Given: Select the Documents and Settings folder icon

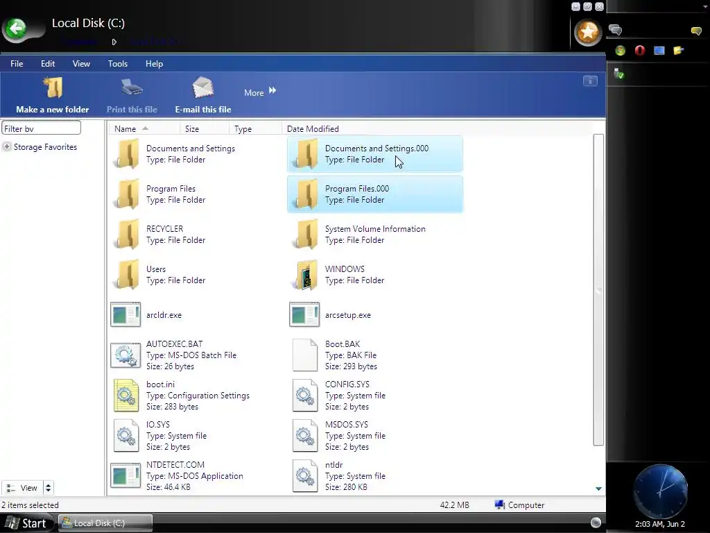Looking at the screenshot, I should [128, 153].
